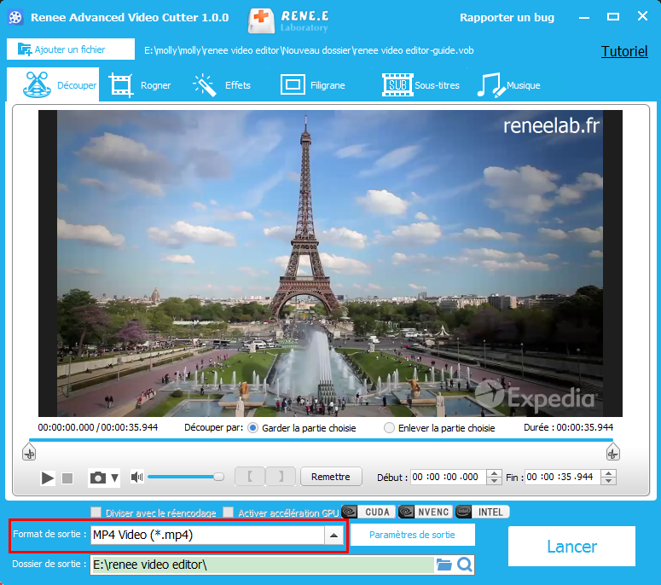Click the blue timeline progress bar
This screenshot has width=661, height=585.
[x=321, y=440]
